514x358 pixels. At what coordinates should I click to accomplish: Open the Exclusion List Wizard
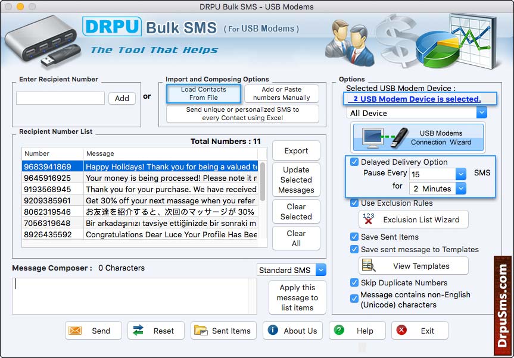point(413,219)
